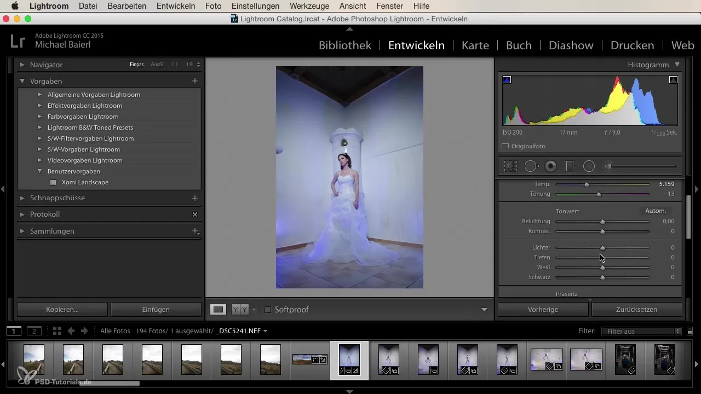Select the panorama thumbnail in filmstrip

coord(309,360)
